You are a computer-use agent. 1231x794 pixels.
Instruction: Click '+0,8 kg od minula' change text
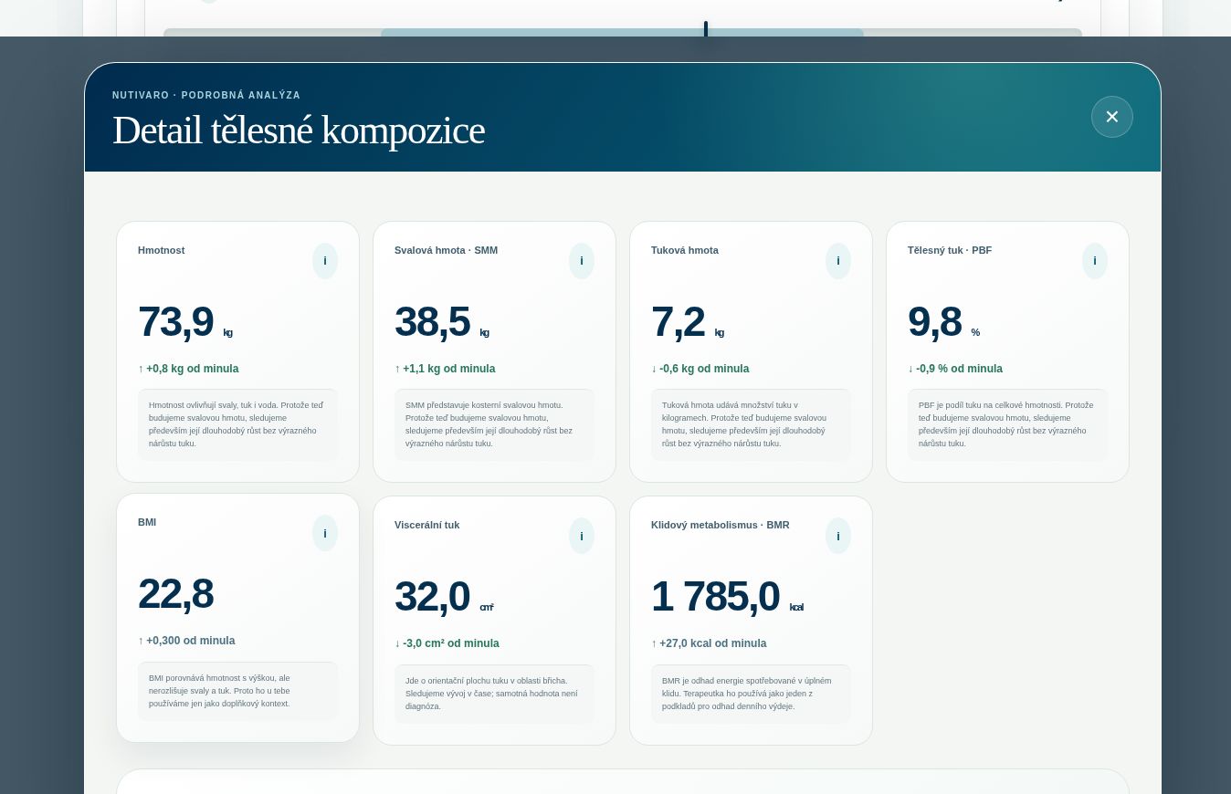(x=188, y=369)
